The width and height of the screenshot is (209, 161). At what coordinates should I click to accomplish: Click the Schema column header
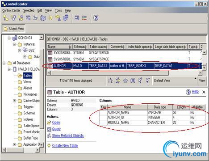pos(80,47)
